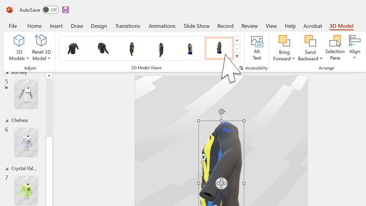Click the 3D Models cube icon
Image resolution: width=366 pixels, height=206 pixels.
(19, 40)
